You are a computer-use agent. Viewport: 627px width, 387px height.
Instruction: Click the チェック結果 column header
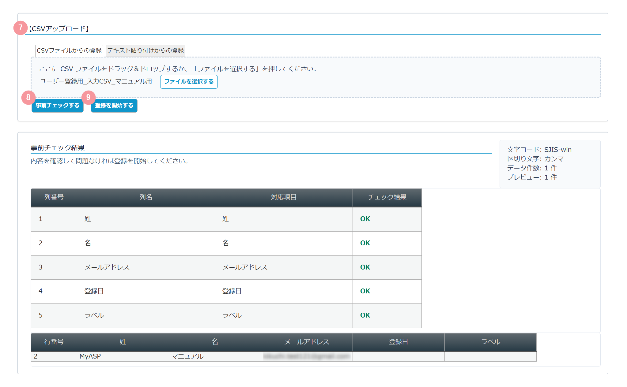[387, 197]
